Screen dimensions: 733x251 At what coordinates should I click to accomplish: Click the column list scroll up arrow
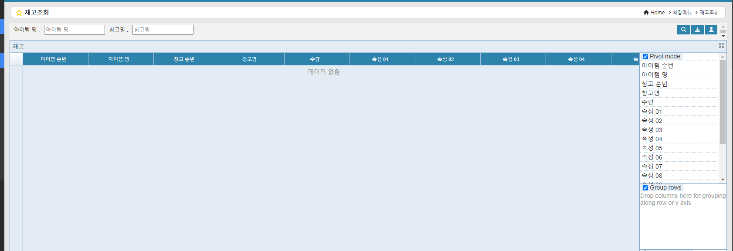[723, 57]
